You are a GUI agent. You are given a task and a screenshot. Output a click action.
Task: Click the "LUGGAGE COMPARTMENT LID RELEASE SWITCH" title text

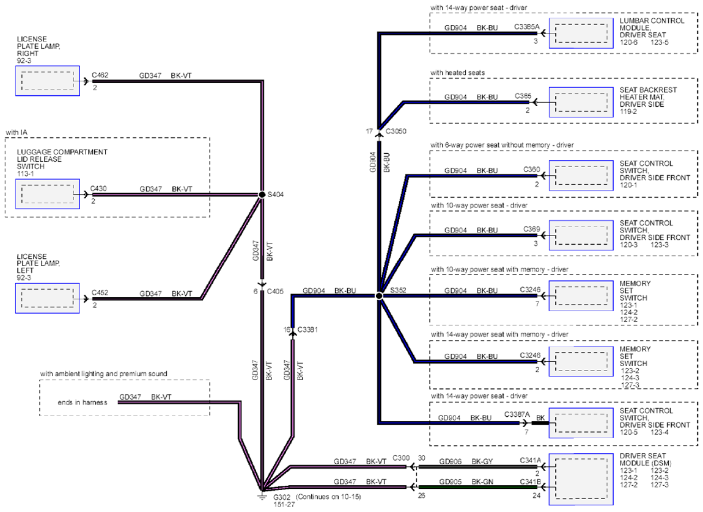62,159
